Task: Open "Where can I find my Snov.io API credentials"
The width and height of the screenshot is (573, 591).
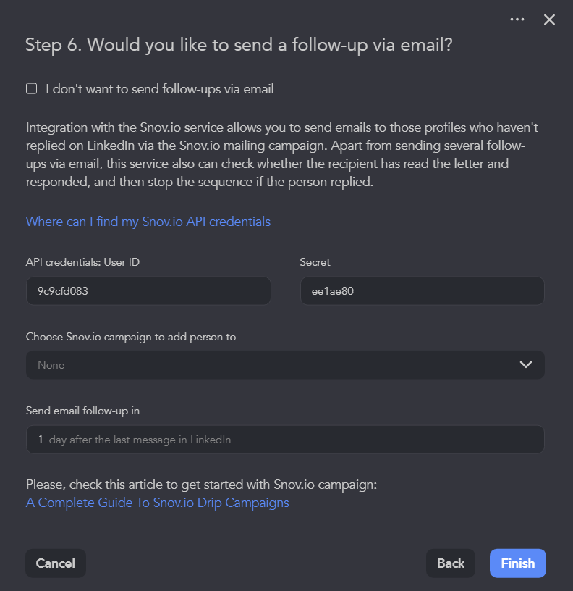Action: coord(148,221)
